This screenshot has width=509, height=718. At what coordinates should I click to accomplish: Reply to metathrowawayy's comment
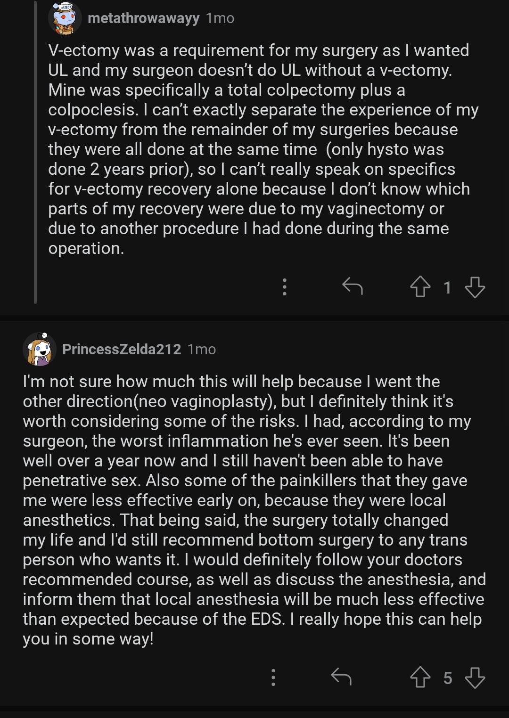click(352, 286)
